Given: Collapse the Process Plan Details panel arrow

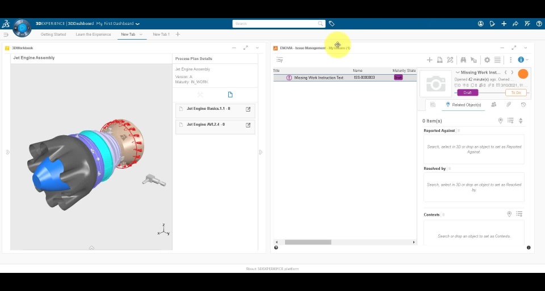Looking at the screenshot, I should pyautogui.click(x=261, y=152).
